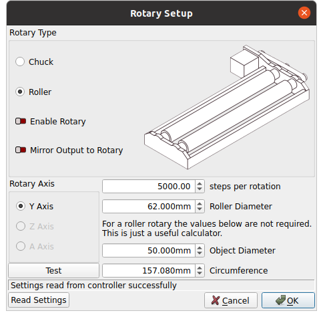Click the 'Object Diameter' label

242,251
